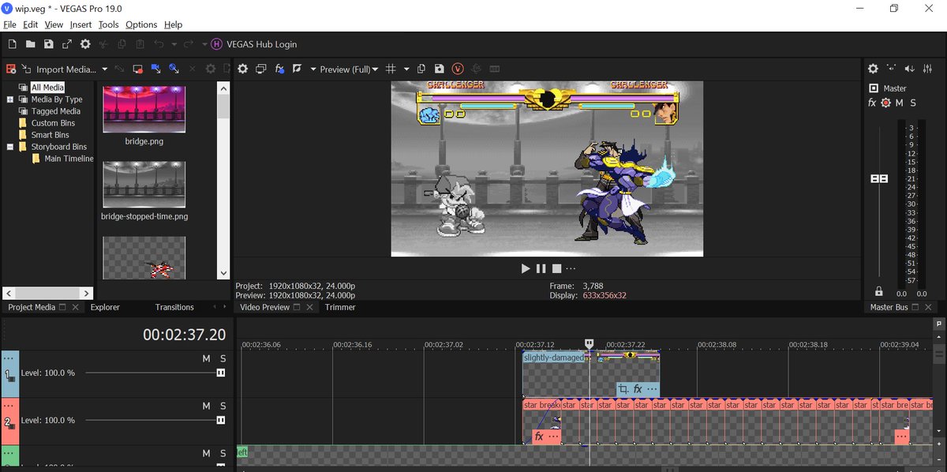947x472 pixels.
Task: Mute the green third track
Action: (206, 454)
